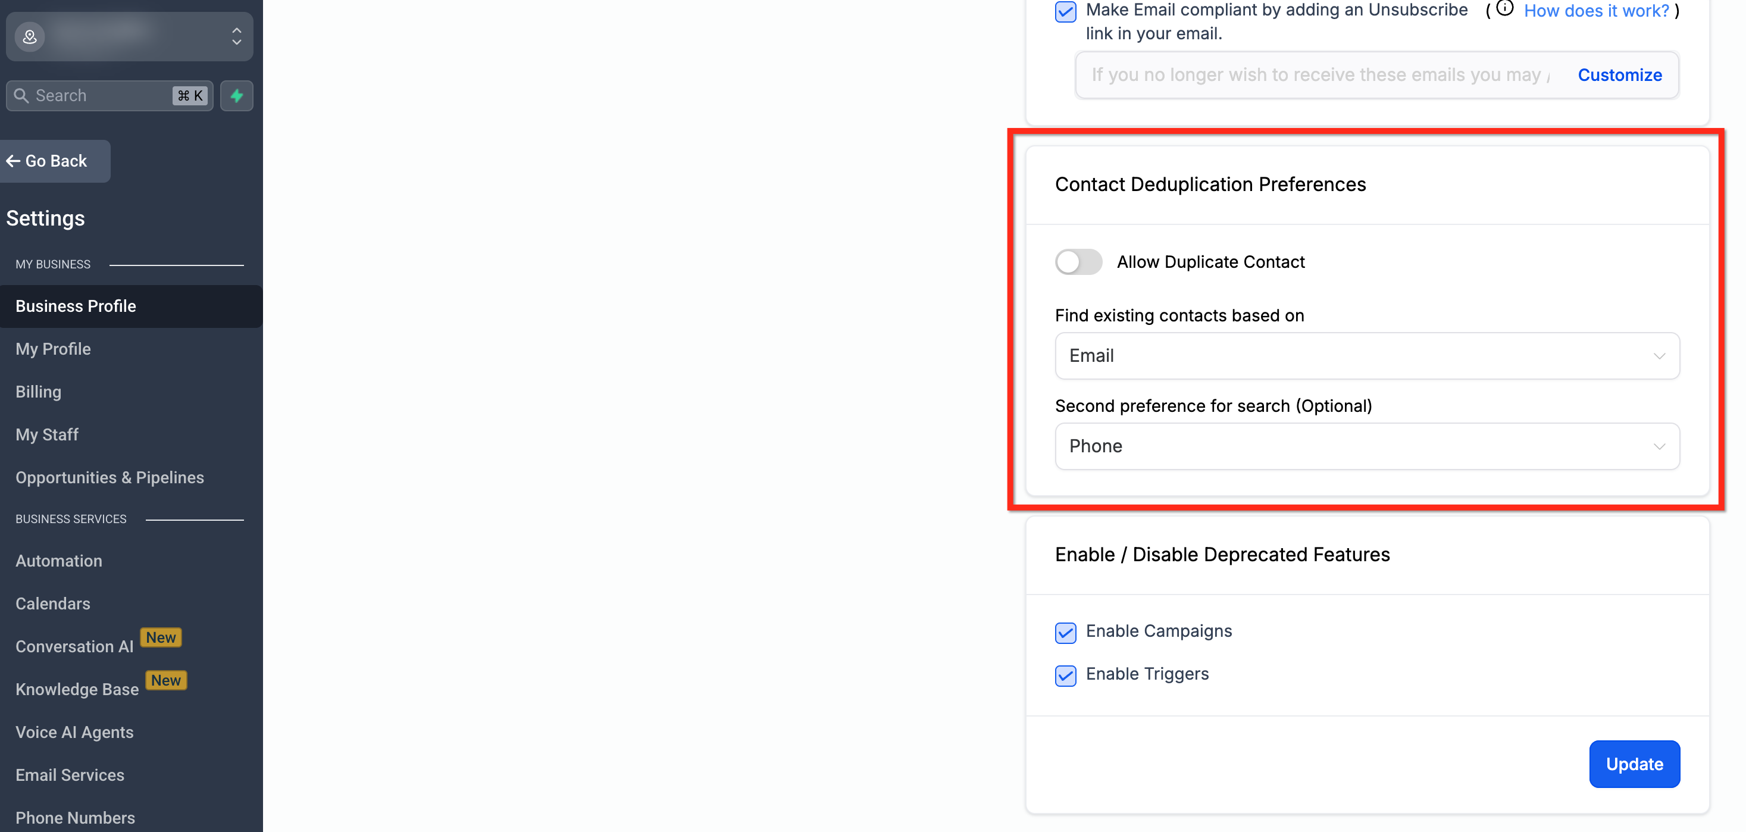Click the Customize link for unsubscribe text
Viewport: 1746px width, 832px height.
[1619, 75]
